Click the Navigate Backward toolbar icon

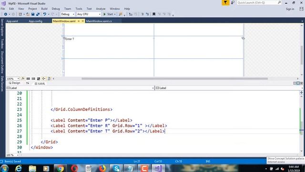5,14
